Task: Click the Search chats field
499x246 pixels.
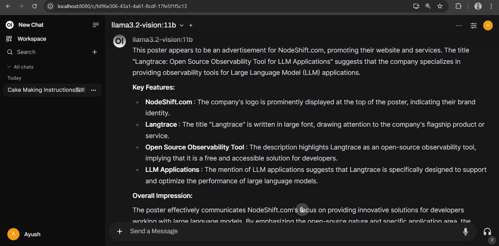Action: (48, 52)
